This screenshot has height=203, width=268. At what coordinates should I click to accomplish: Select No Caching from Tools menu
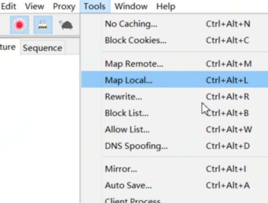click(x=131, y=24)
